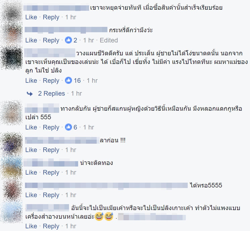Screen dimensions: 250x231
Task: Click the reply arrow icon beside 2 Replies
Action: point(30,94)
